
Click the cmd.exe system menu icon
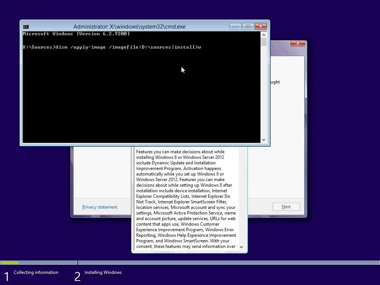click(x=26, y=27)
